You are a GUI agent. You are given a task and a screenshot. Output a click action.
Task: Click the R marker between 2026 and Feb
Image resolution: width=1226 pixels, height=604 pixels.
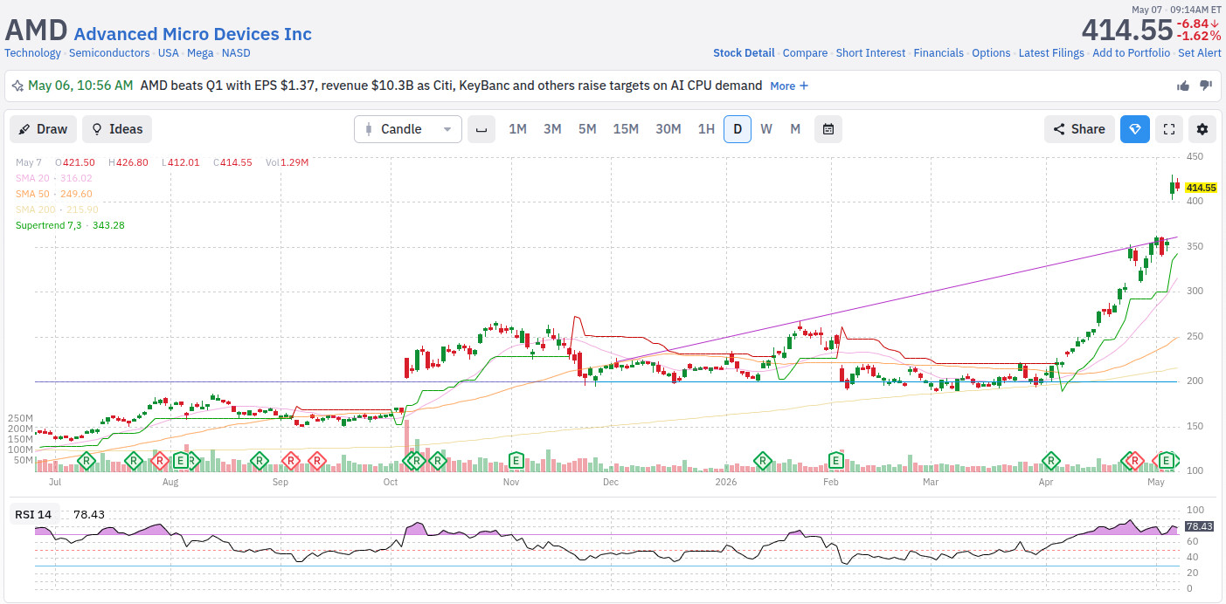(x=764, y=460)
